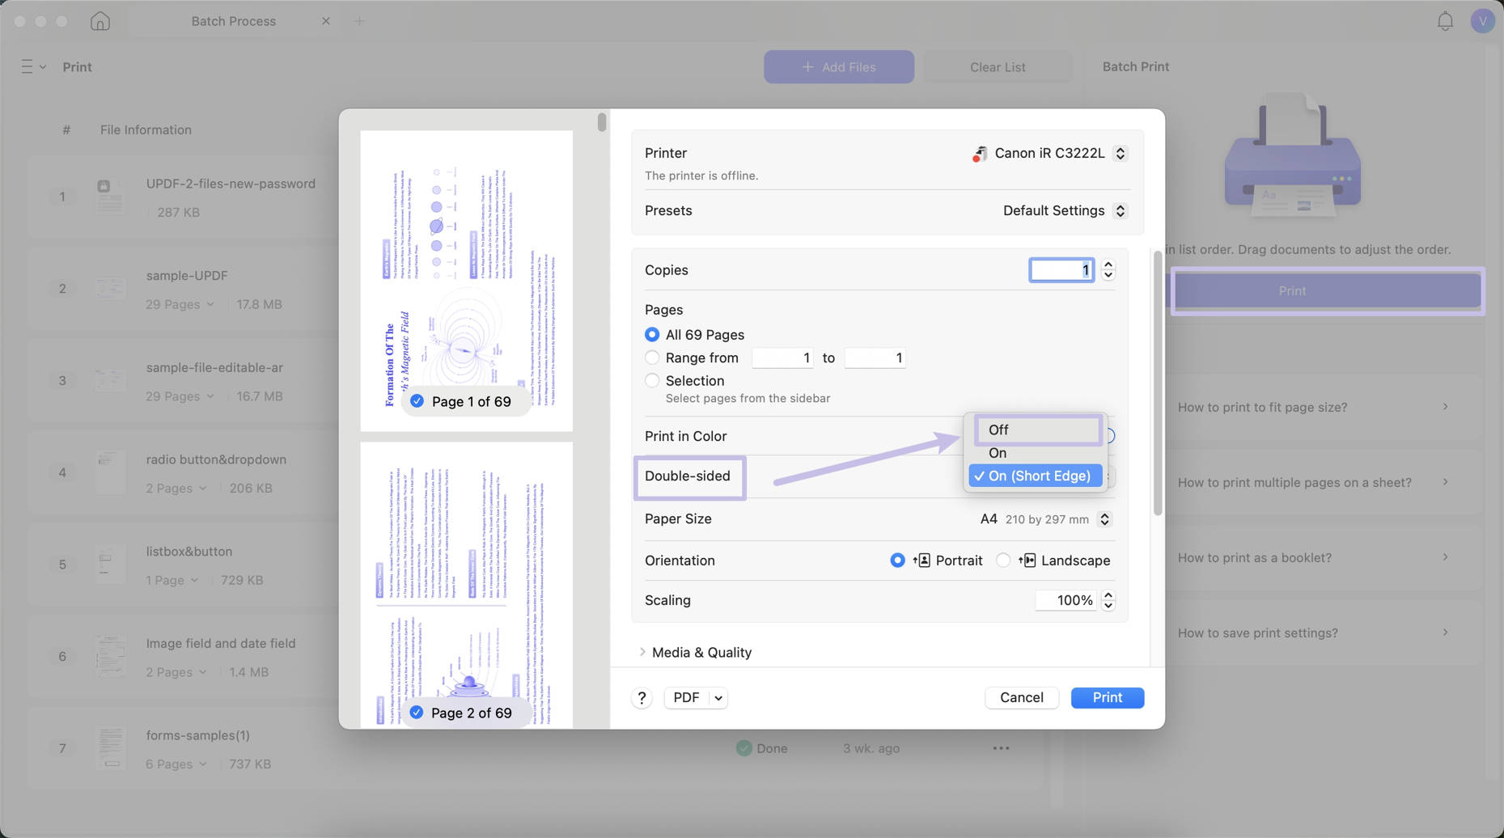Click the Clear List button
The width and height of the screenshot is (1504, 838).
(x=998, y=67)
